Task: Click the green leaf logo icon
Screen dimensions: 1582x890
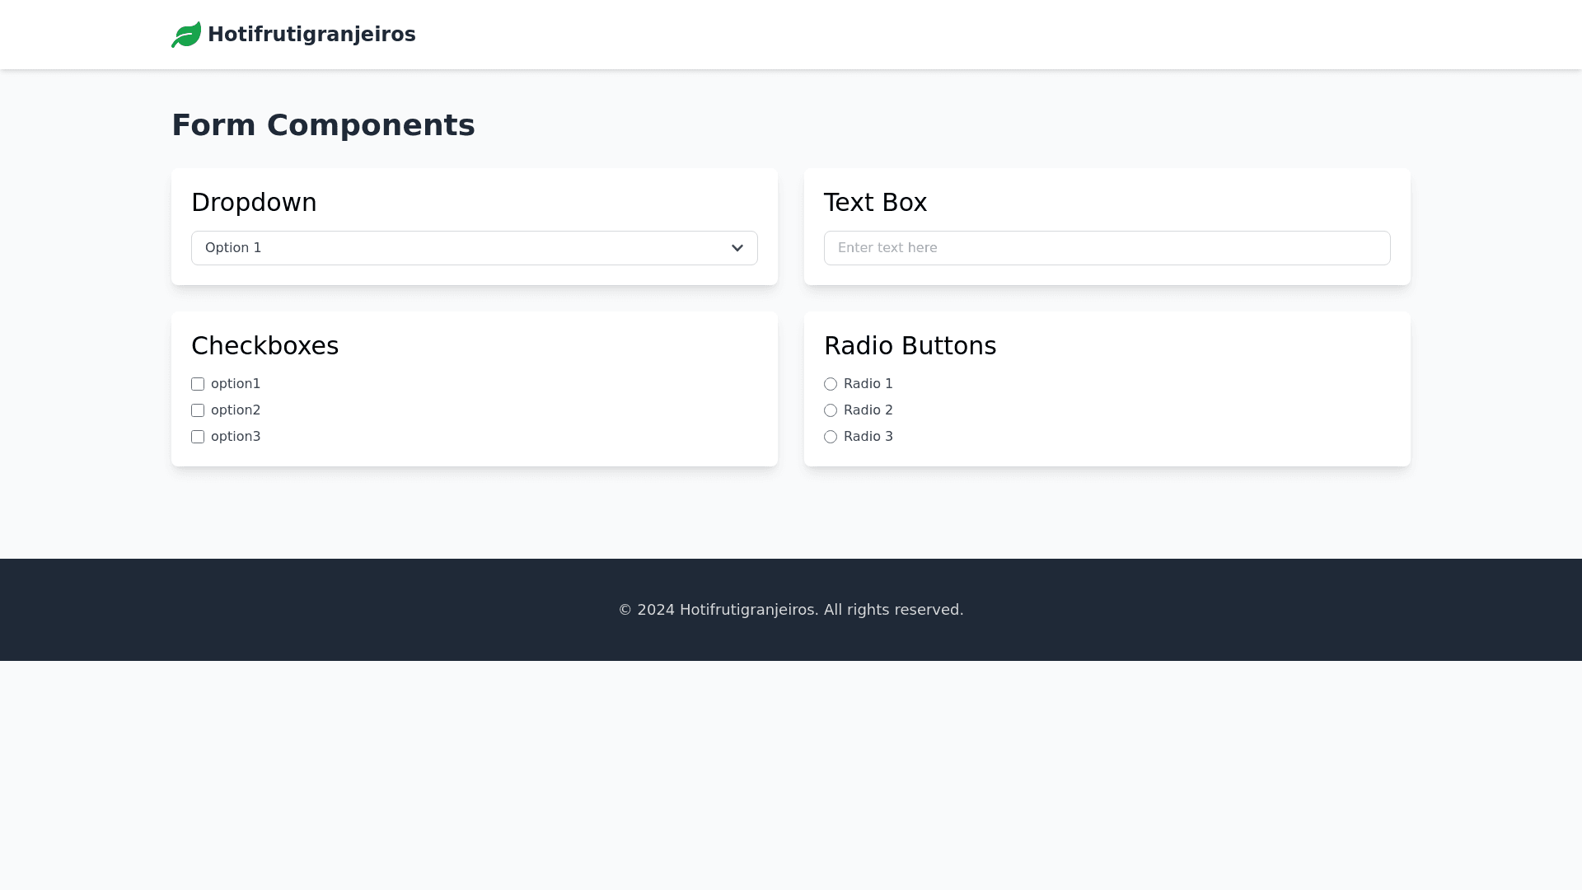Action: click(x=186, y=35)
